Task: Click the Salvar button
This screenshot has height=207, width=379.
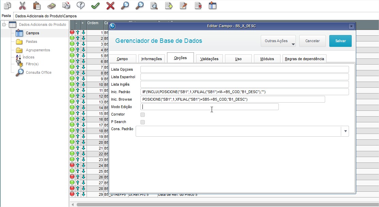Action: pyautogui.click(x=340, y=41)
